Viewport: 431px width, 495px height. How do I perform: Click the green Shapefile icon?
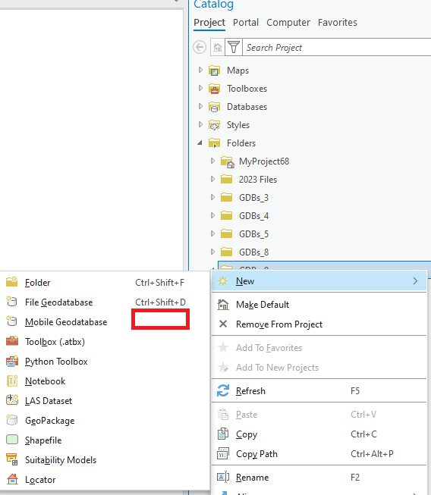click(x=12, y=440)
